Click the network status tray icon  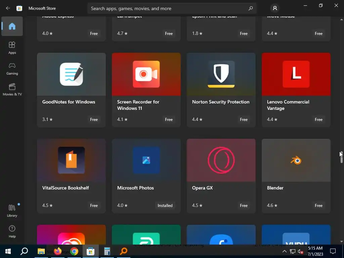[x=293, y=251]
